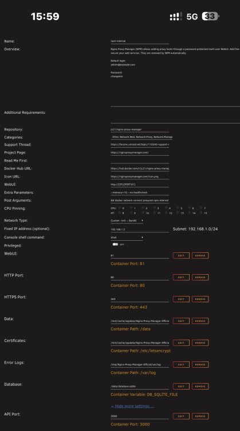Edit the Error Logs path mapping
This screenshot has height=431, width=240.
coord(181,364)
